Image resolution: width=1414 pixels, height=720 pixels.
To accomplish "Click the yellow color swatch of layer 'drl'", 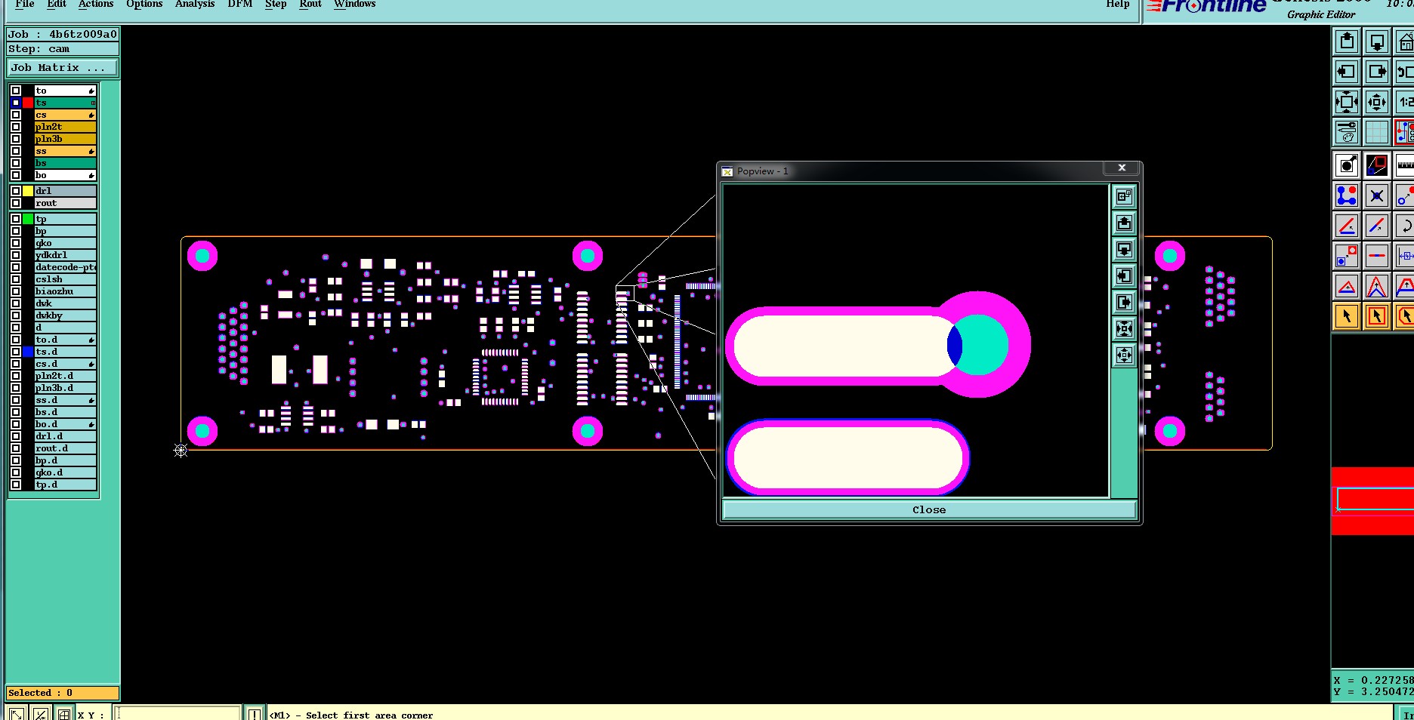I will pos(28,191).
